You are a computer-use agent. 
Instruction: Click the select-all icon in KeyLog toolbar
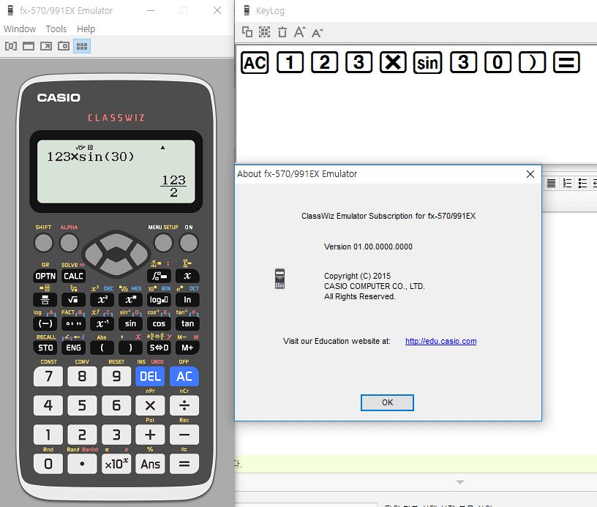click(x=265, y=32)
